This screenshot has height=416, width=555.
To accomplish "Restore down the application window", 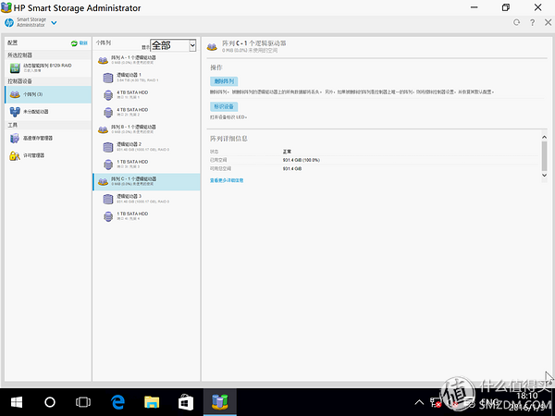I will [506, 7].
